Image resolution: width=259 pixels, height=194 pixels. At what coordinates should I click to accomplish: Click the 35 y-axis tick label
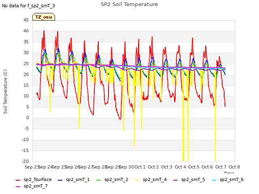click(x=26, y=42)
